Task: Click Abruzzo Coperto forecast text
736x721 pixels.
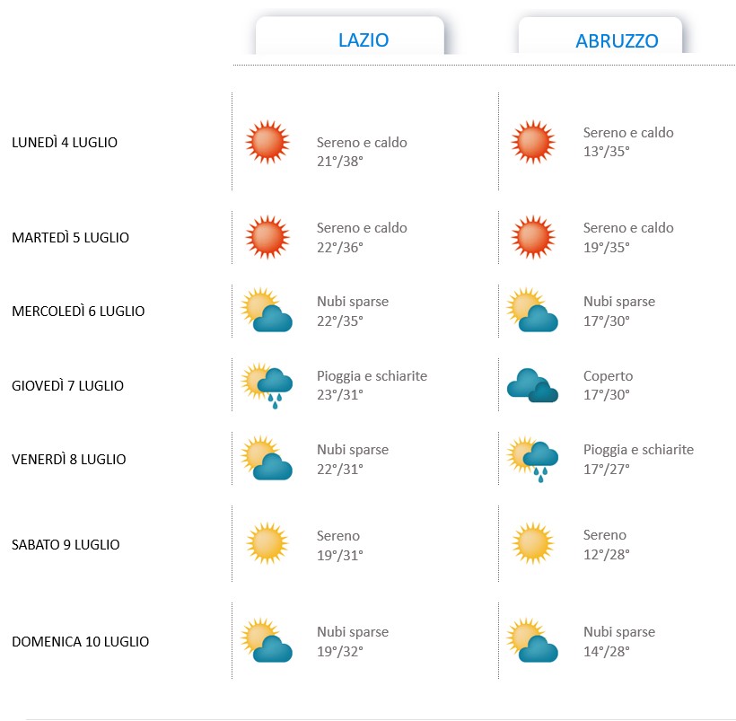Action: pyautogui.click(x=608, y=376)
